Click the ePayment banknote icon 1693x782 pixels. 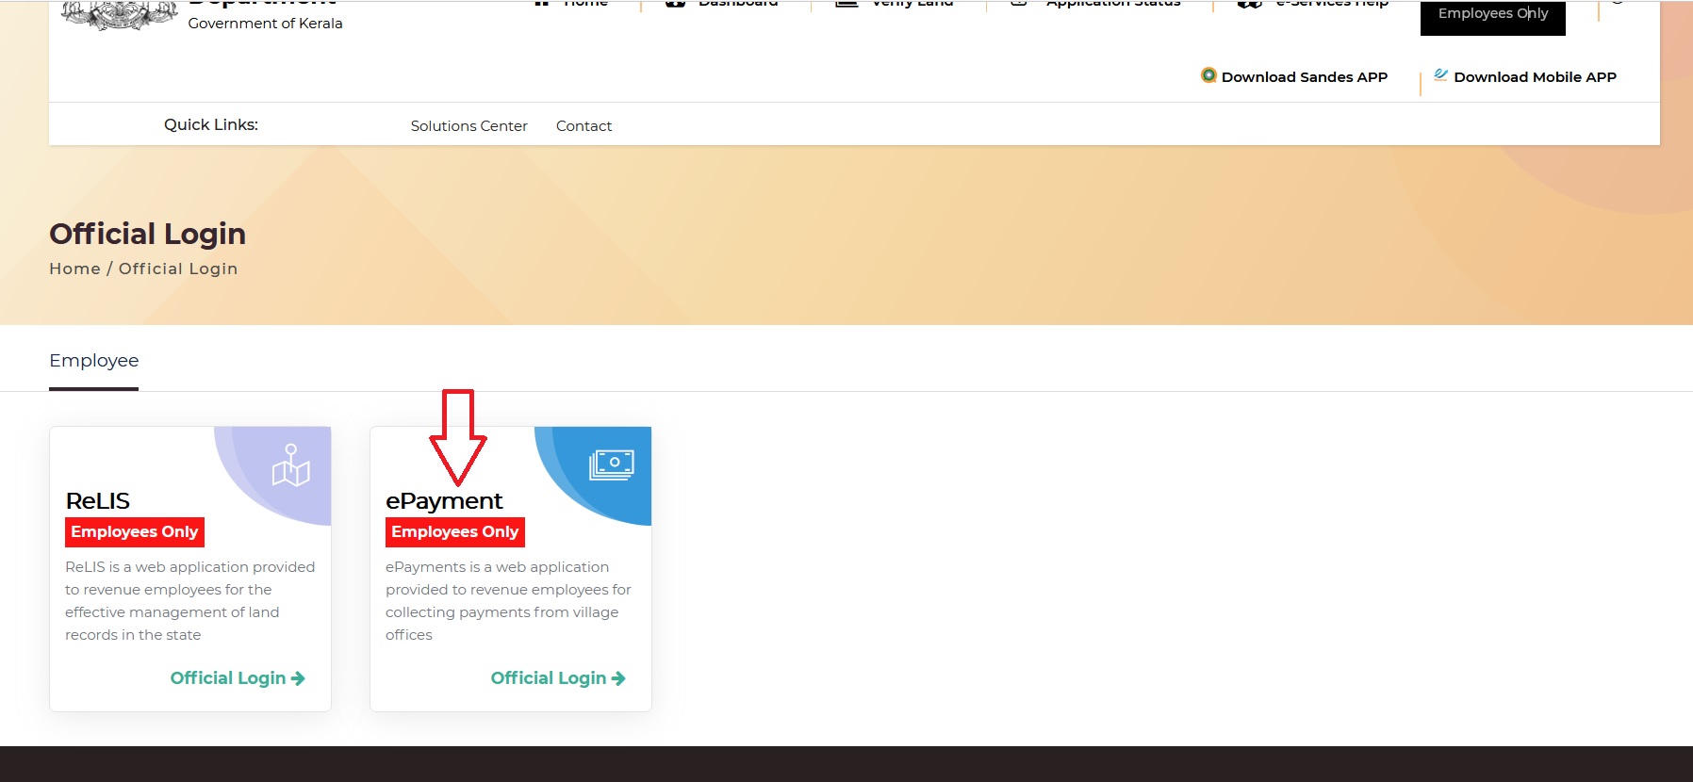(x=612, y=464)
